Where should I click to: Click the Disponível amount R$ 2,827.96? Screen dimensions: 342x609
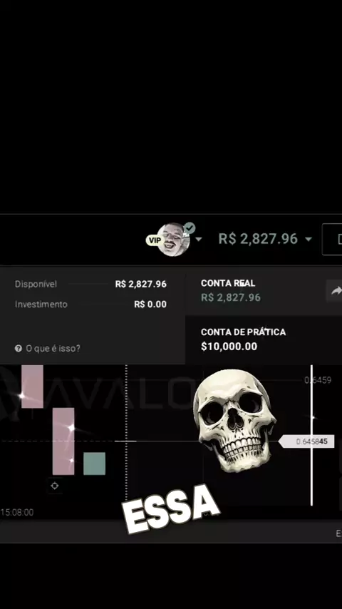click(x=141, y=284)
